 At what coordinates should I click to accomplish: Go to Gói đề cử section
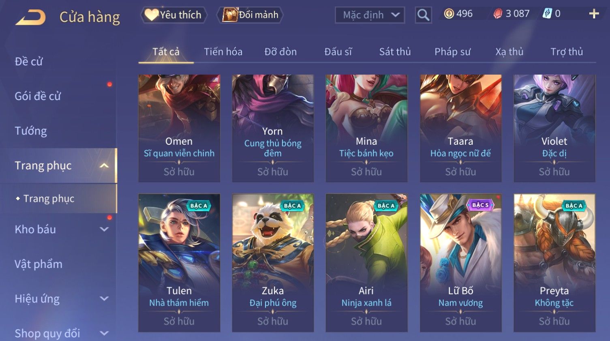point(38,96)
